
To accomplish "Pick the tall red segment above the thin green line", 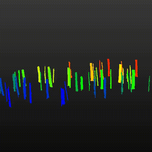I will pos(109,67).
